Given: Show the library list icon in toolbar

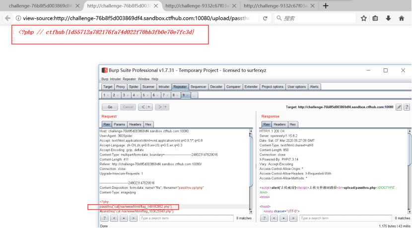Looking at the screenshot, I should click(x=376, y=18).
